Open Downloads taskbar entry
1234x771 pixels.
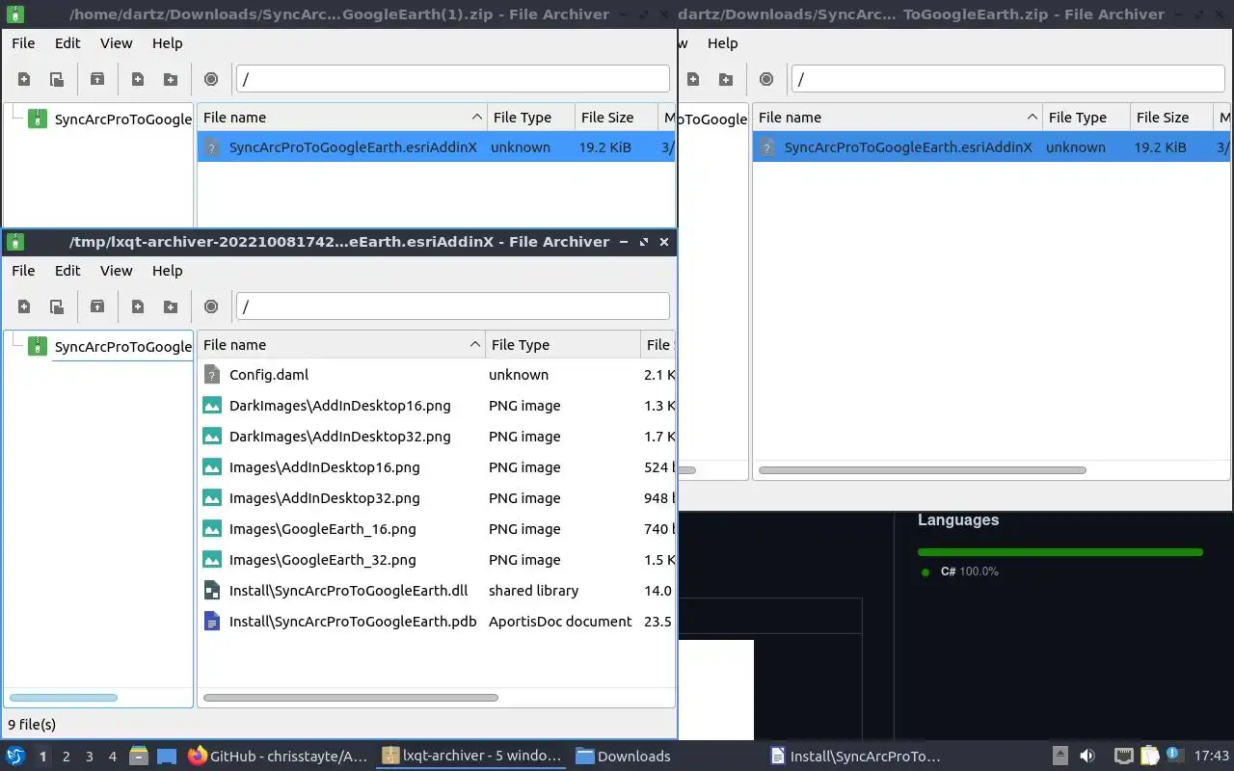point(623,757)
